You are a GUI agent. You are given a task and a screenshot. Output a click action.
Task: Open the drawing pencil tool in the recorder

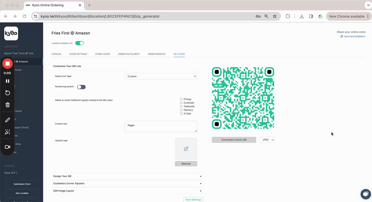click(8, 120)
